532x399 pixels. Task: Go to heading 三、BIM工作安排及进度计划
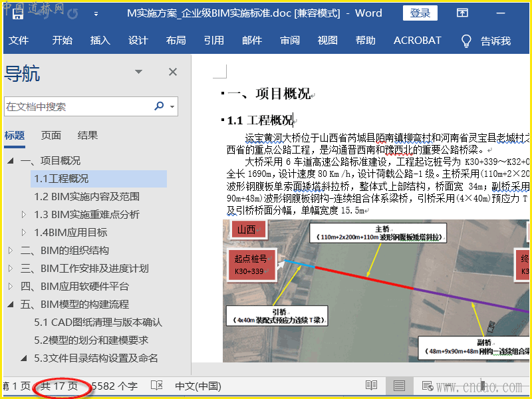(x=84, y=269)
